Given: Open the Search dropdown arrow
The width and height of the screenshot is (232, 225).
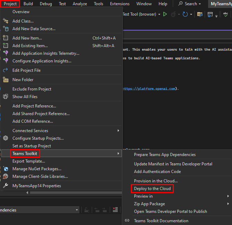Looking at the screenshot, I should pos(200,4).
